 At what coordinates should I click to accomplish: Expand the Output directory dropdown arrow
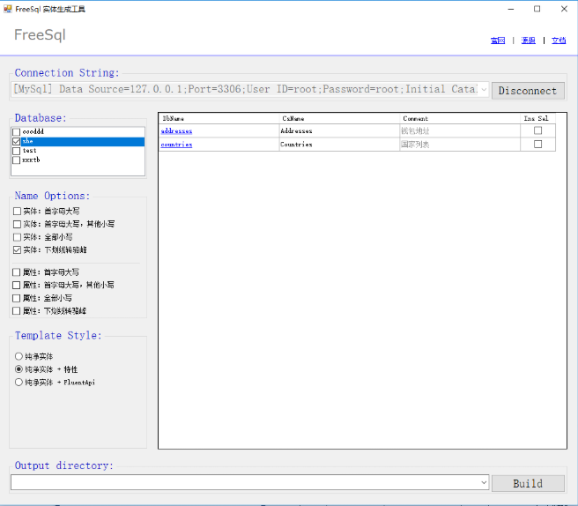click(x=484, y=482)
